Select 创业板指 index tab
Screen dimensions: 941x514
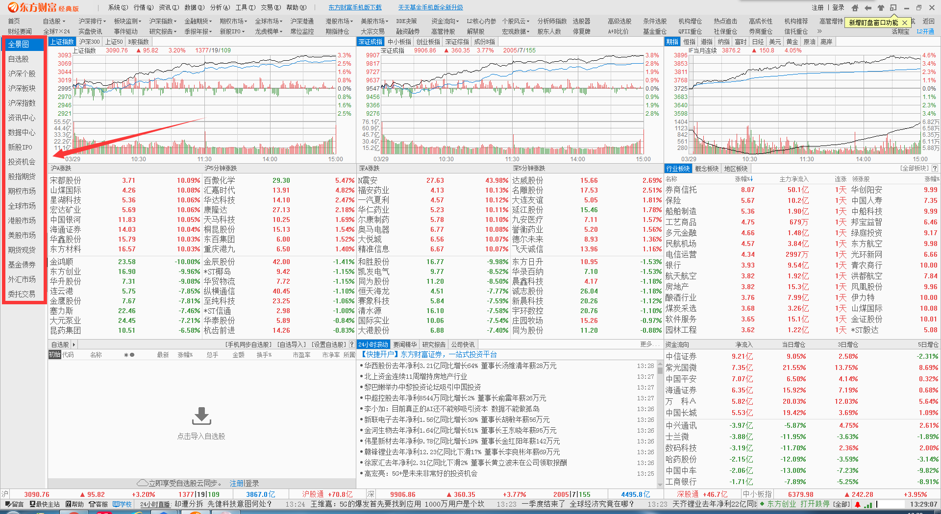point(428,42)
